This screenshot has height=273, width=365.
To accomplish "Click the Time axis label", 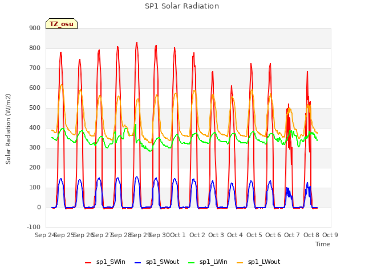I will 322,244.
